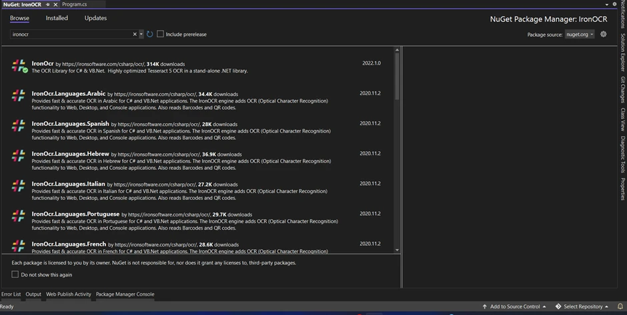
Task: Click the refresh icon beside the search box
Action: [150, 34]
